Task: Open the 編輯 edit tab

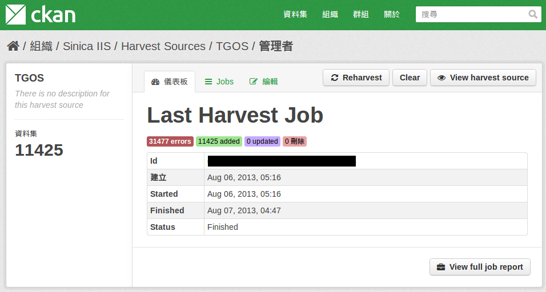Action: pyautogui.click(x=264, y=82)
